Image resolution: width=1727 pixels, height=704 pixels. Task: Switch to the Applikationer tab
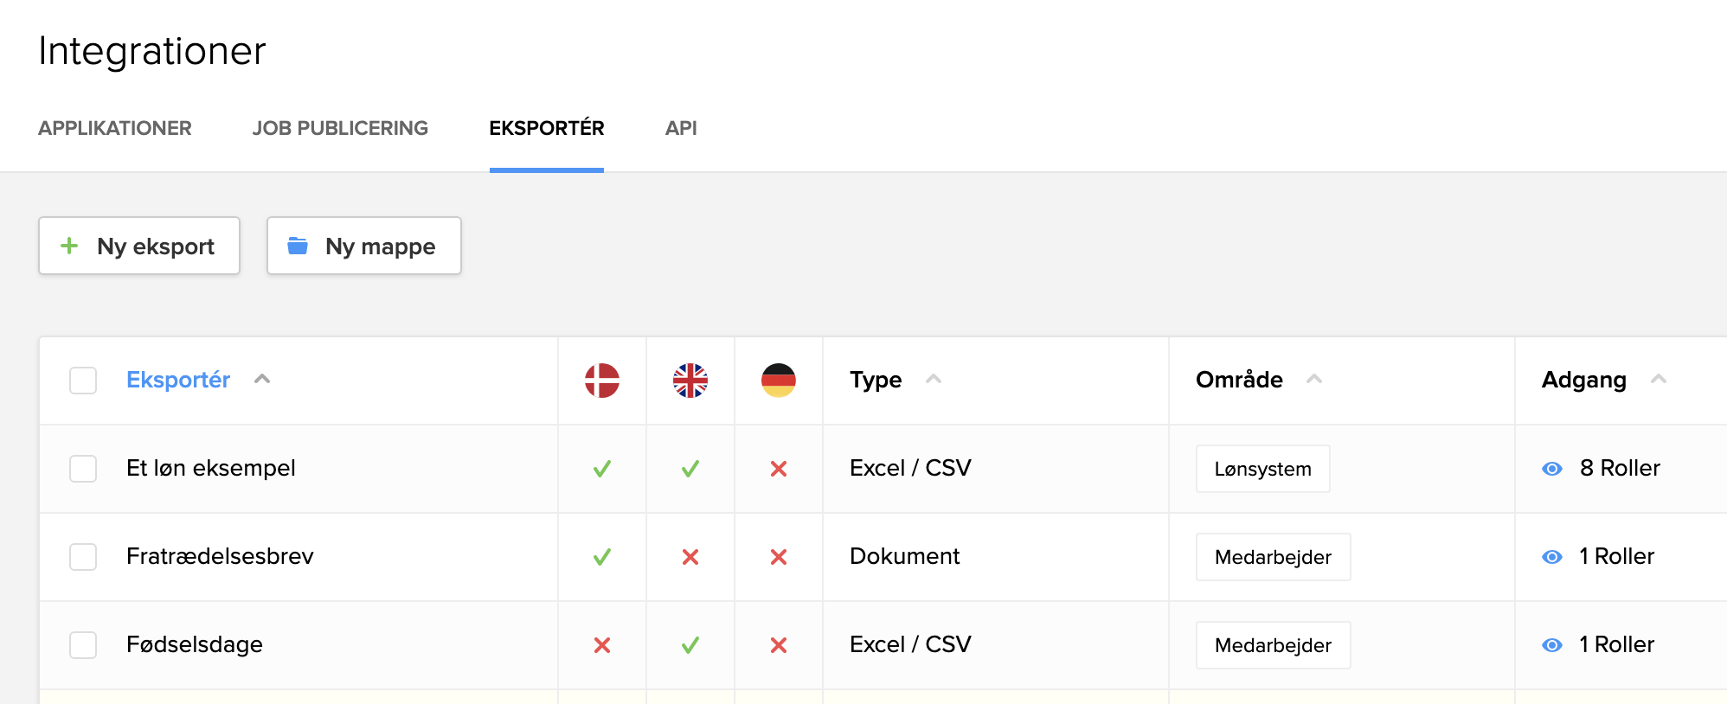[x=115, y=128]
